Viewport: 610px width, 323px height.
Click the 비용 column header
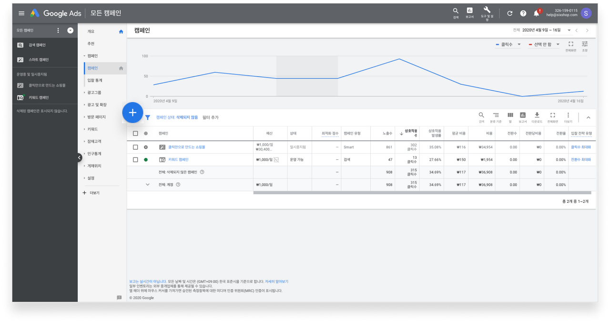489,134
